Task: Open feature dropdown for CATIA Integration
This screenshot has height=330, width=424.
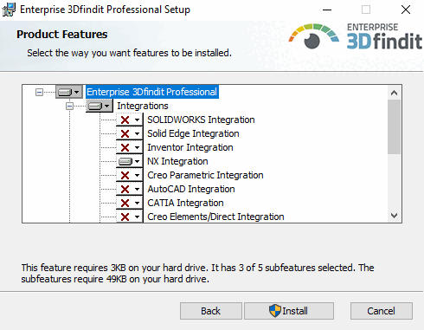Action: point(130,203)
